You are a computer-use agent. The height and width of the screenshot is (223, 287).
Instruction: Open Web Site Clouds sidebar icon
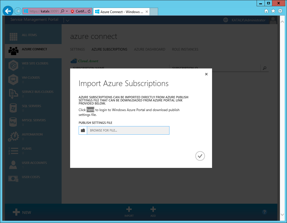(x=13, y=65)
